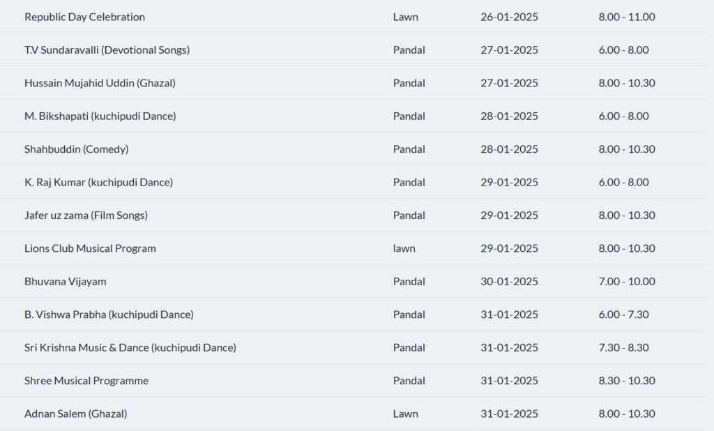
Task: Click Sri Krishna Music & Dance event
Action: [130, 347]
